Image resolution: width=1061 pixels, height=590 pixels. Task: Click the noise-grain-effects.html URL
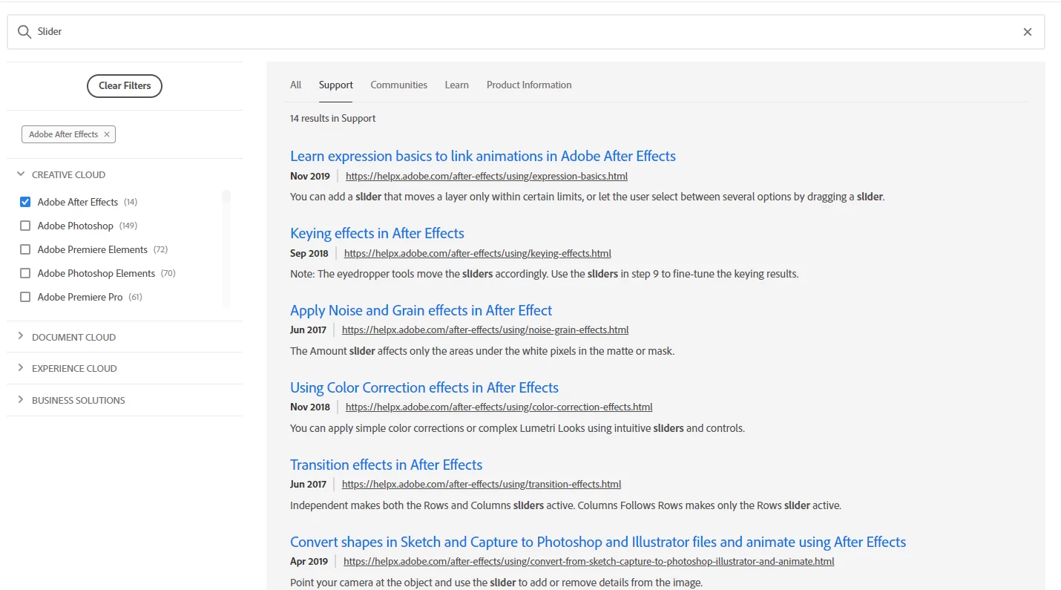point(485,330)
